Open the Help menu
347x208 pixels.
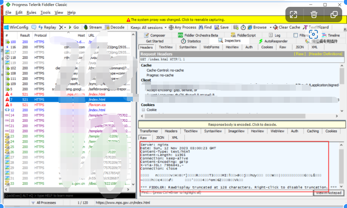[71, 12]
